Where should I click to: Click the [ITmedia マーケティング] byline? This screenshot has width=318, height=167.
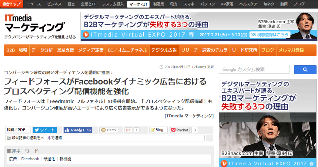[x=189, y=116]
